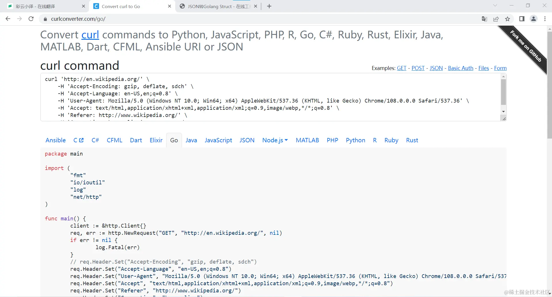552x297 pixels.
Task: Open the user profile avatar
Action: tap(534, 19)
